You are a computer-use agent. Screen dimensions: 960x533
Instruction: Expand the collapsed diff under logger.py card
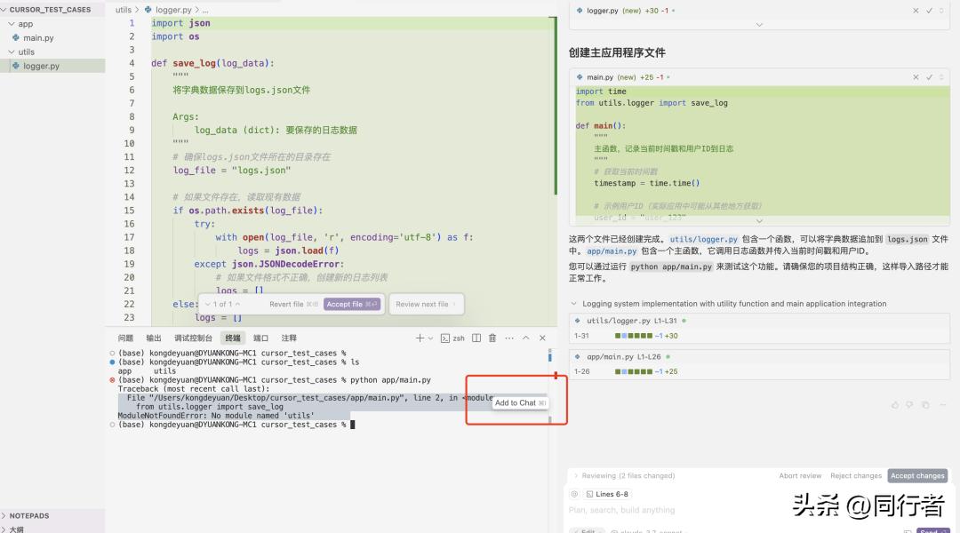759,26
